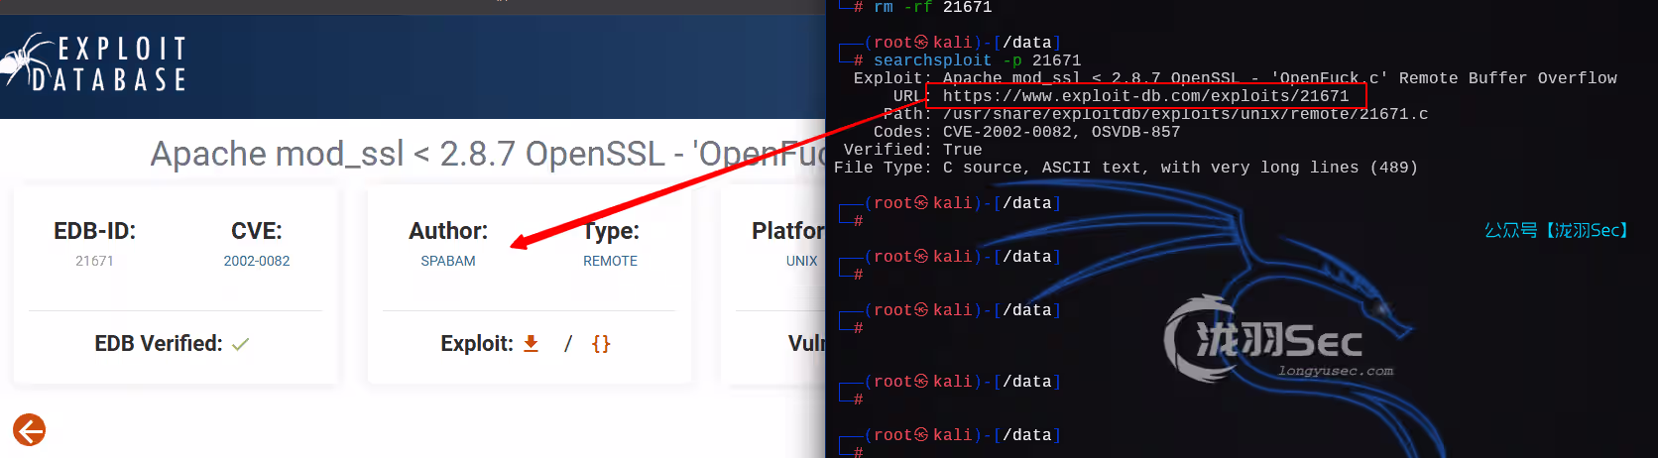Click the EDB-ID value 21671

tap(94, 261)
